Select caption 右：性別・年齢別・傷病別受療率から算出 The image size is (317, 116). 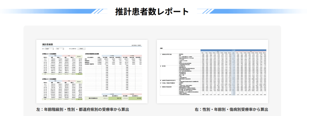[x=232, y=110]
